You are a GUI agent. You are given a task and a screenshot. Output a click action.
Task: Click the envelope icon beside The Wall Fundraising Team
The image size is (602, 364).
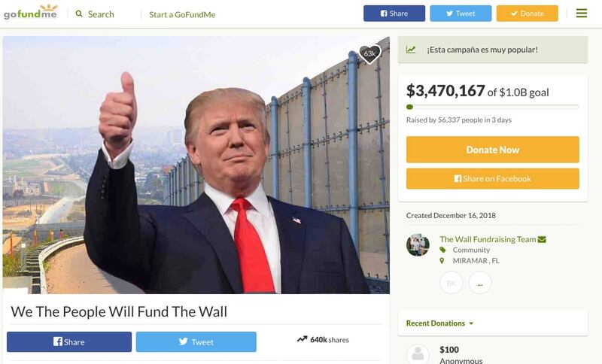coord(542,239)
